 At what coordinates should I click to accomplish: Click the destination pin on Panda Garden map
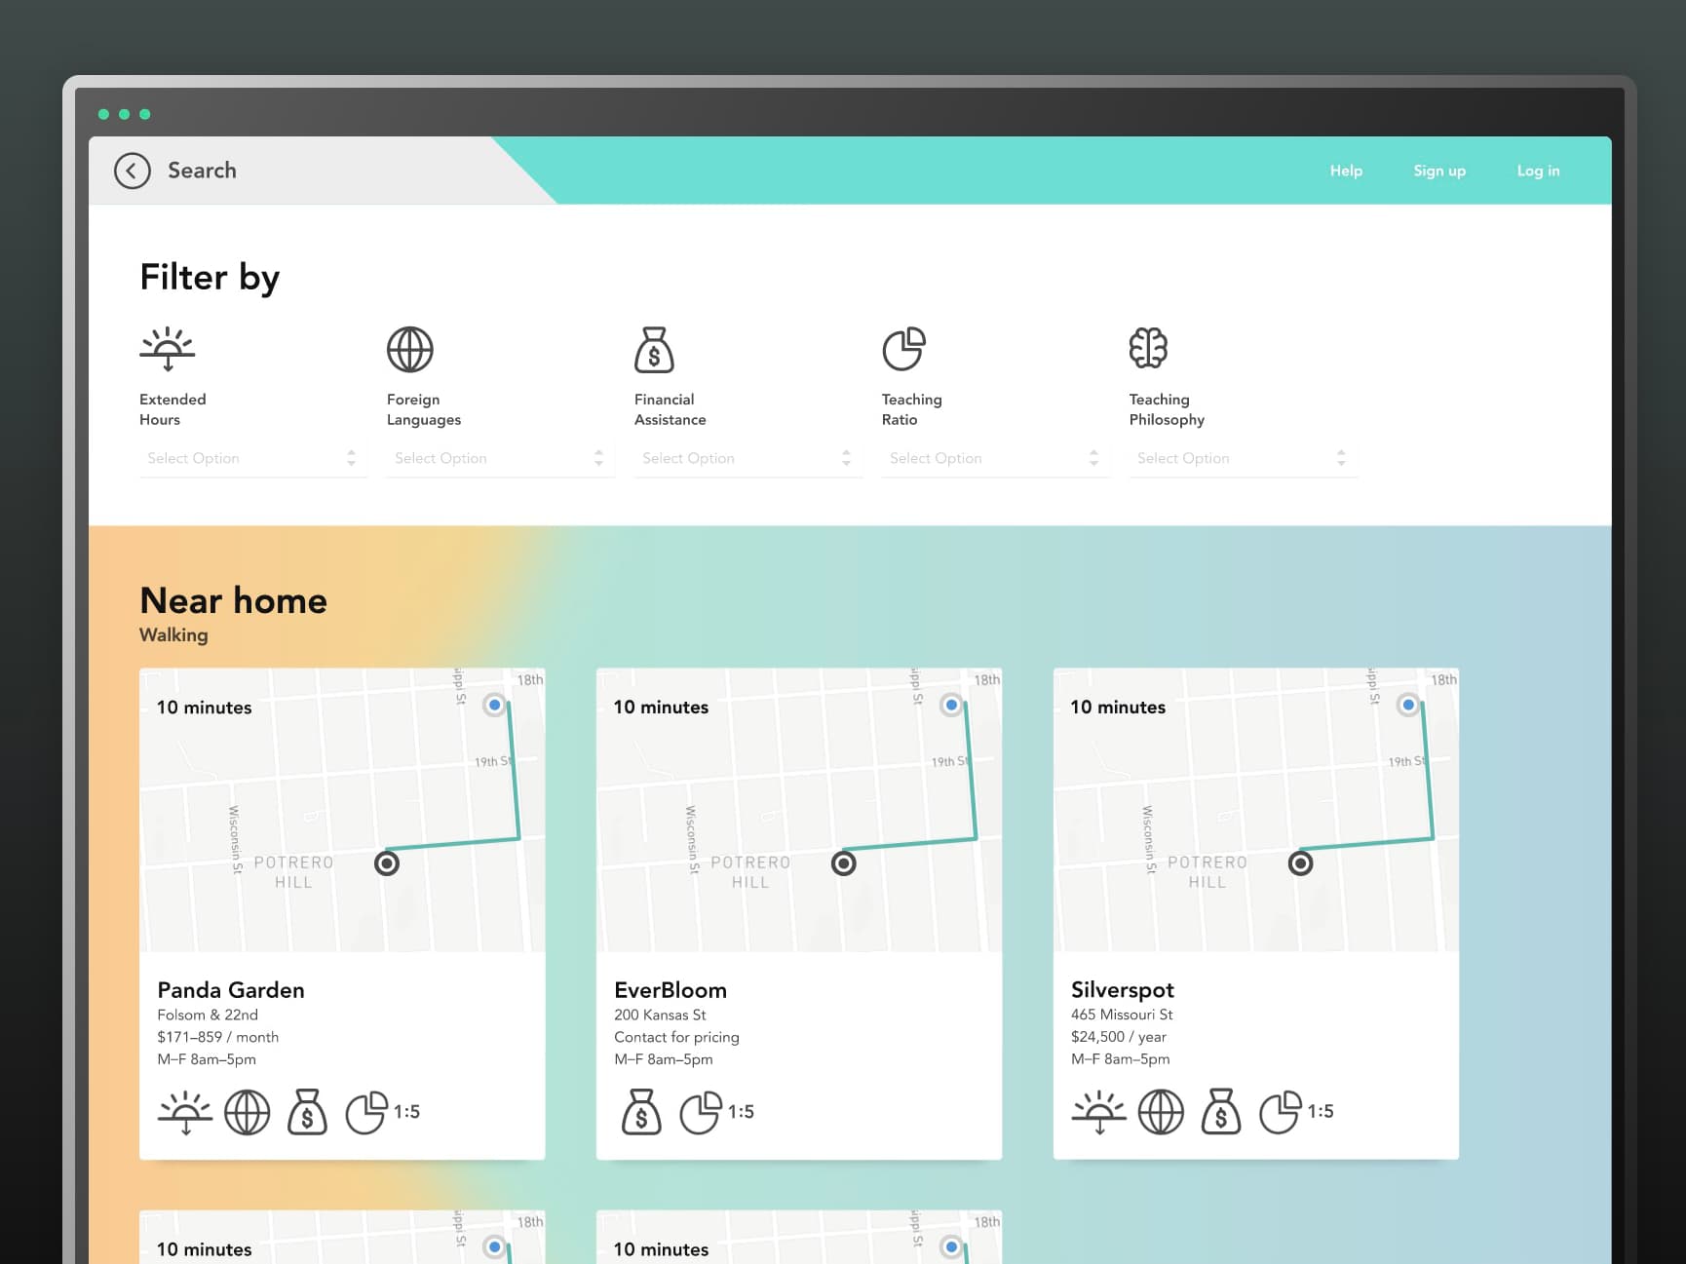pos(387,863)
